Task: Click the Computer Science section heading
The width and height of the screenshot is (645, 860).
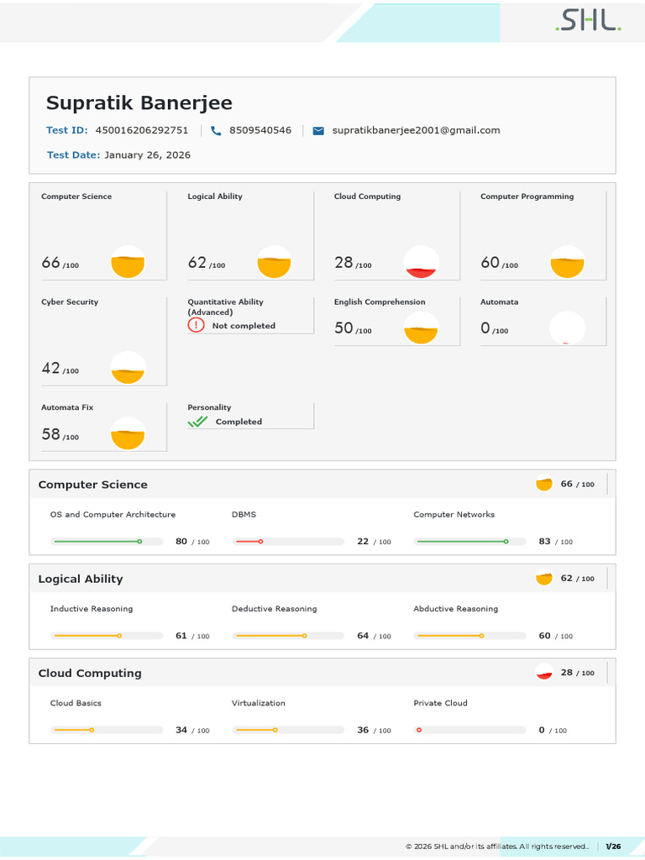Action: coord(92,485)
